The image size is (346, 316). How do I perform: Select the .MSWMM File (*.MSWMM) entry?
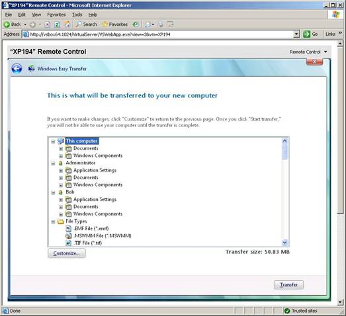pos(103,236)
